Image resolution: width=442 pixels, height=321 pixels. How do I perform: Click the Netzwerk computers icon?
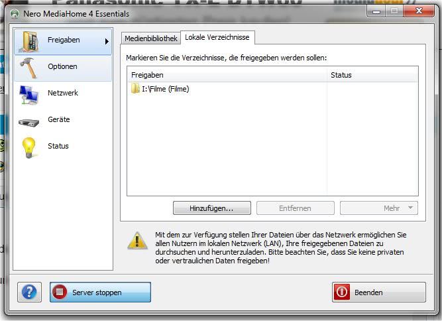[30, 94]
